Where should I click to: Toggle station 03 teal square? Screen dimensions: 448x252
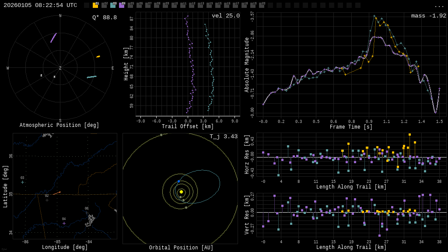(x=113, y=5)
